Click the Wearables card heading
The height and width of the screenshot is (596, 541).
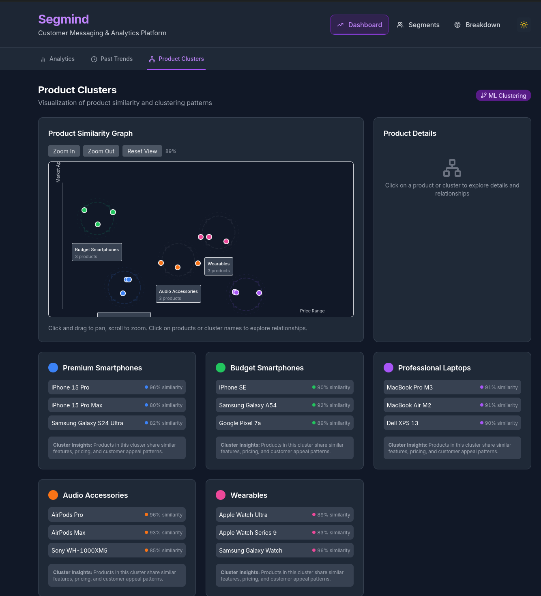click(249, 495)
